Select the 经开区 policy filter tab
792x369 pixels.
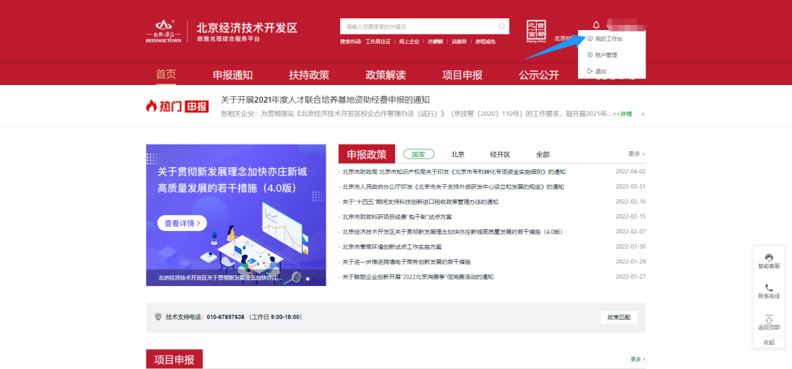[x=500, y=154]
